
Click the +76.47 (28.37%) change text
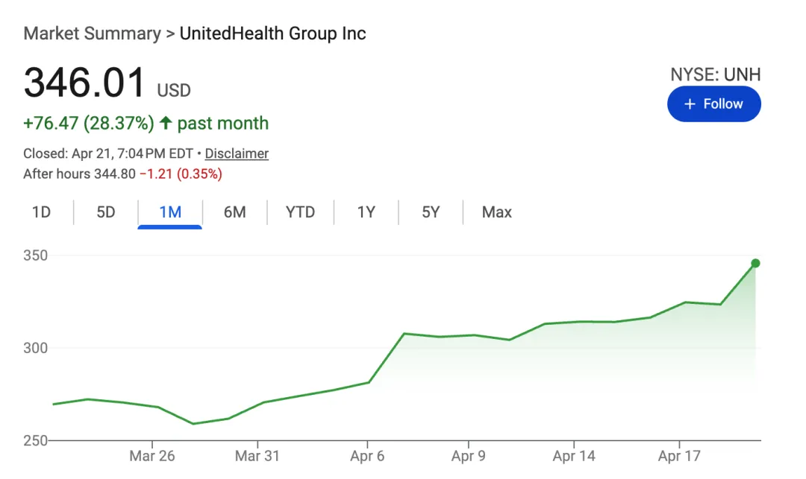(x=88, y=123)
